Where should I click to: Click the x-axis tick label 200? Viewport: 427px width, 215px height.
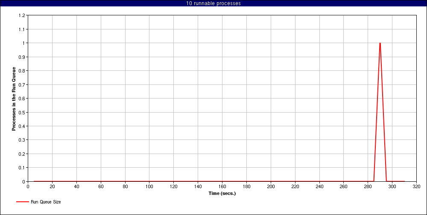tap(271, 186)
